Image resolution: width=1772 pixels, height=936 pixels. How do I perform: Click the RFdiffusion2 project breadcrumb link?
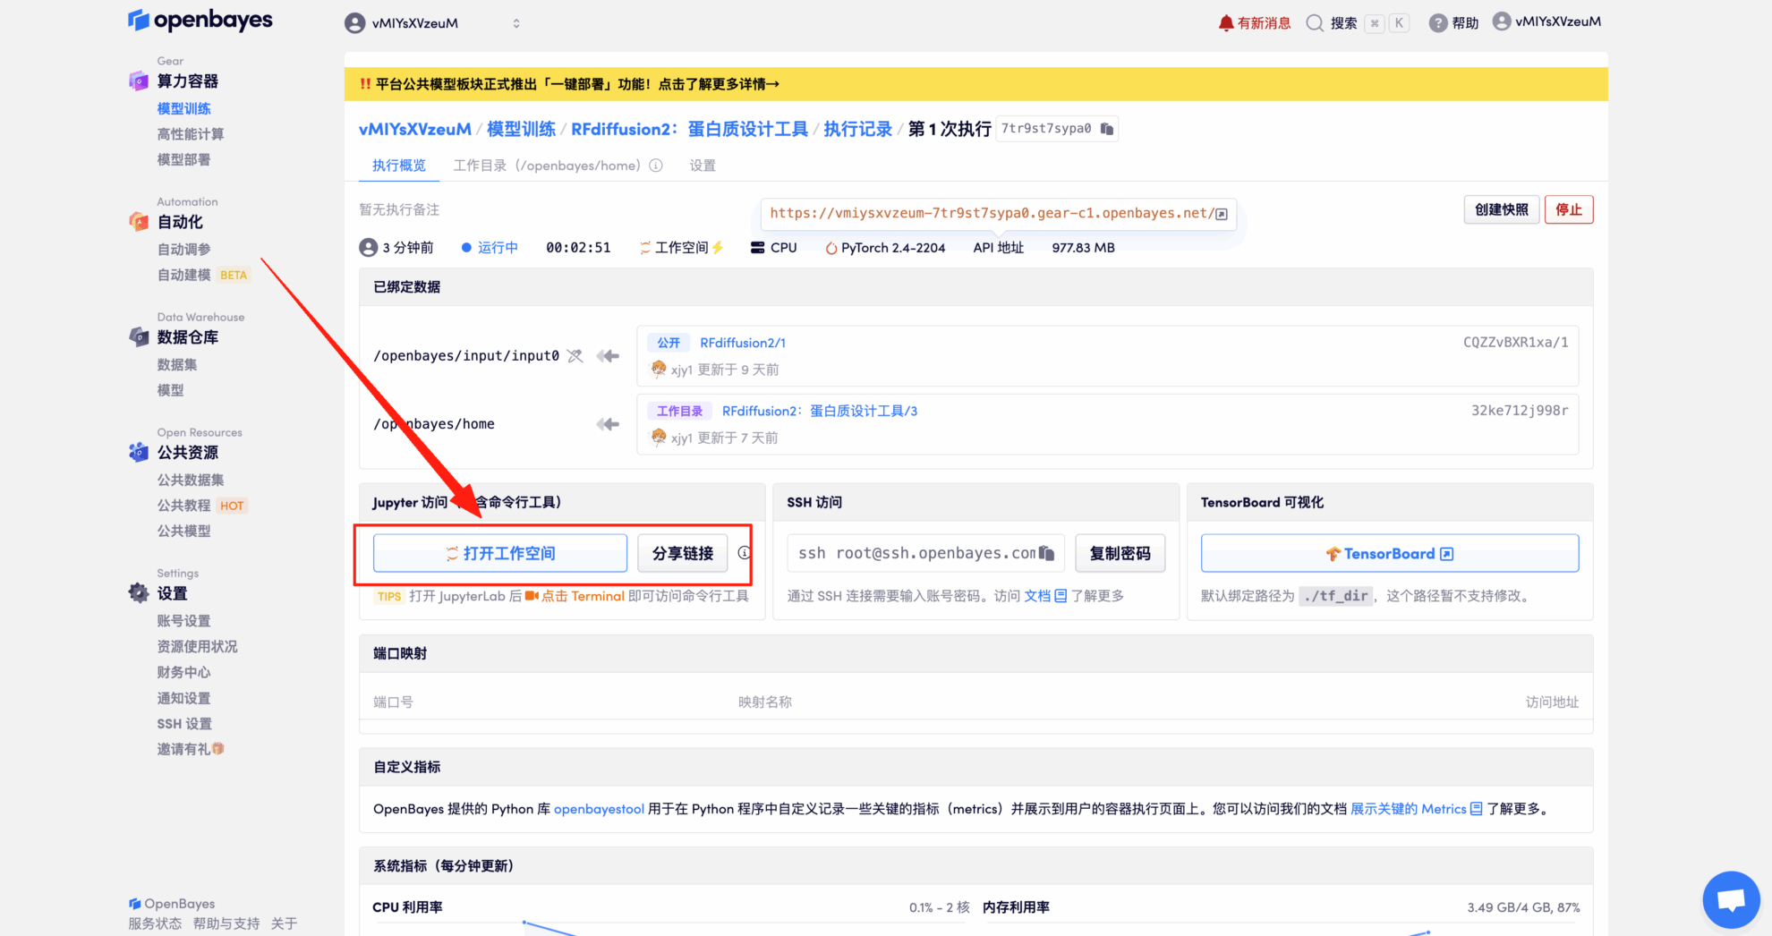click(x=689, y=129)
